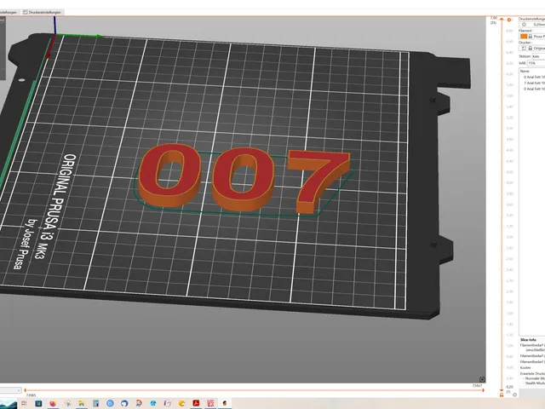Click the small icon in viewport bottom-right corner
This screenshot has width=545, height=409.
(482, 379)
